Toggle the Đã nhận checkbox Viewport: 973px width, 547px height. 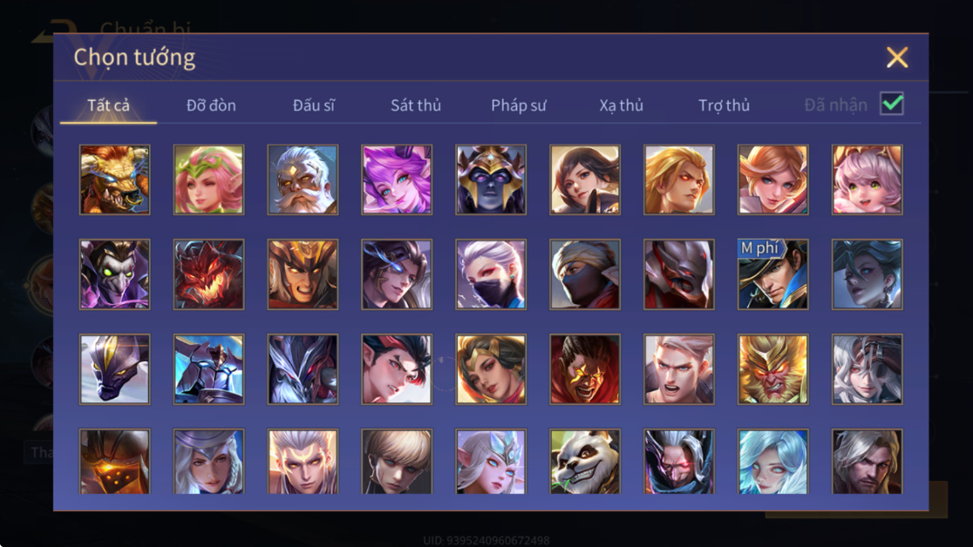click(x=892, y=104)
